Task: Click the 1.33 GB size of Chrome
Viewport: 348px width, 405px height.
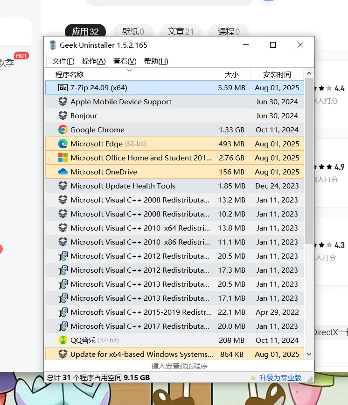Action: click(231, 130)
